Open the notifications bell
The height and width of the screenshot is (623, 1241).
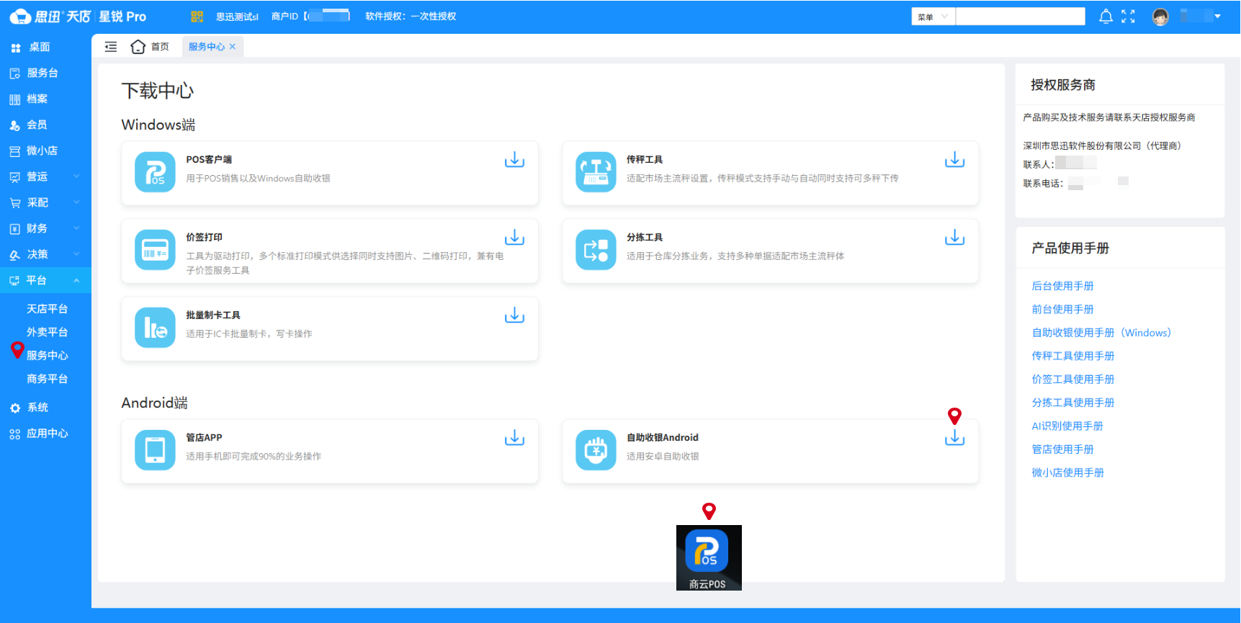coord(1106,17)
